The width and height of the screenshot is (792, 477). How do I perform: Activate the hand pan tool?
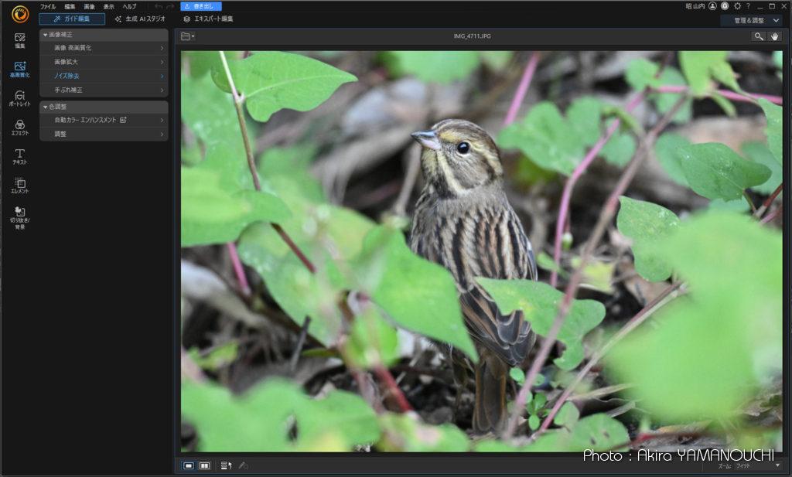775,36
